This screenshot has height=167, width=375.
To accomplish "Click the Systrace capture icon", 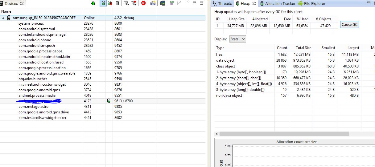I will pos(172,3).
